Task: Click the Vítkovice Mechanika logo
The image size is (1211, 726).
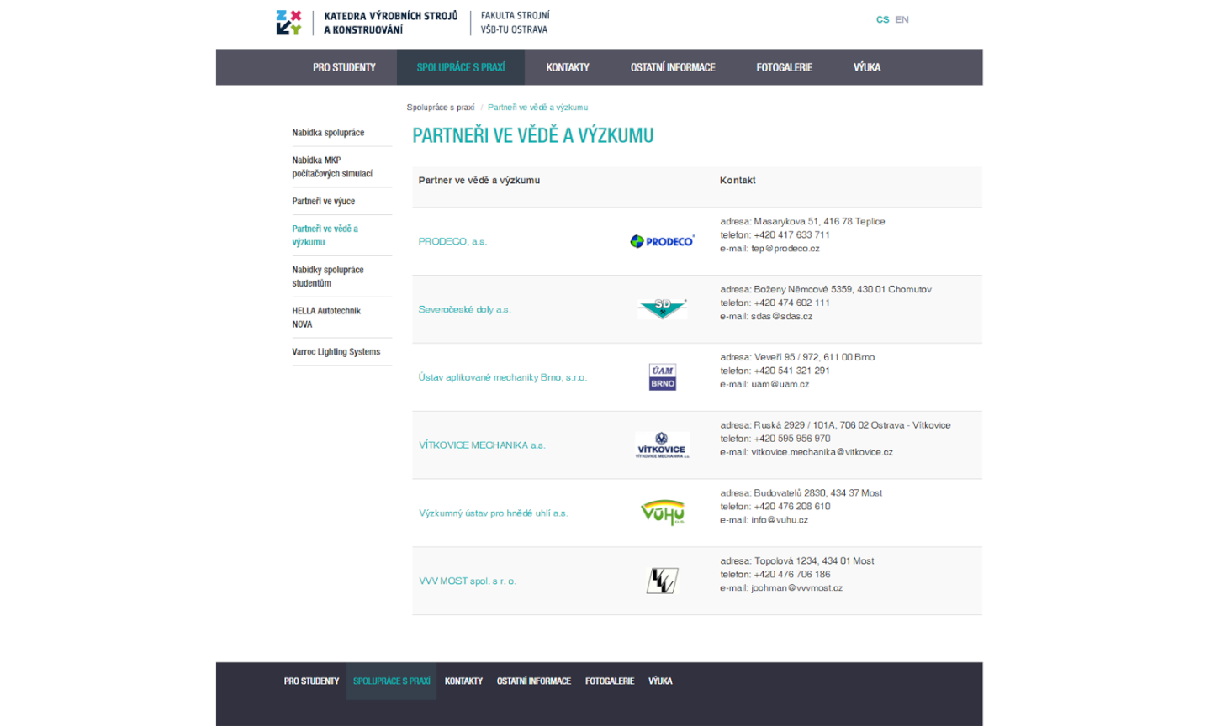Action: 662,445
